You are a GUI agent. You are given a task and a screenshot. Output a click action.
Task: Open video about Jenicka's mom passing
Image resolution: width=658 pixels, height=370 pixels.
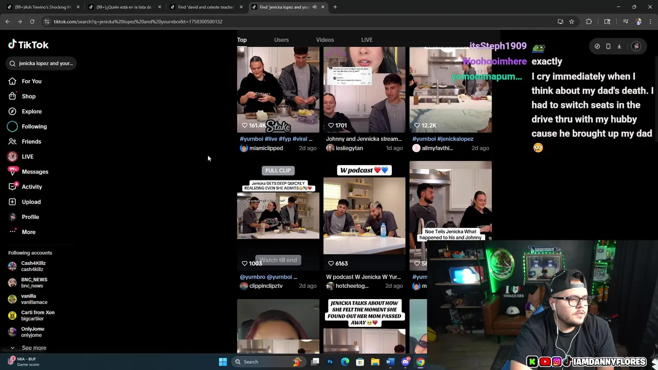pos(364,326)
